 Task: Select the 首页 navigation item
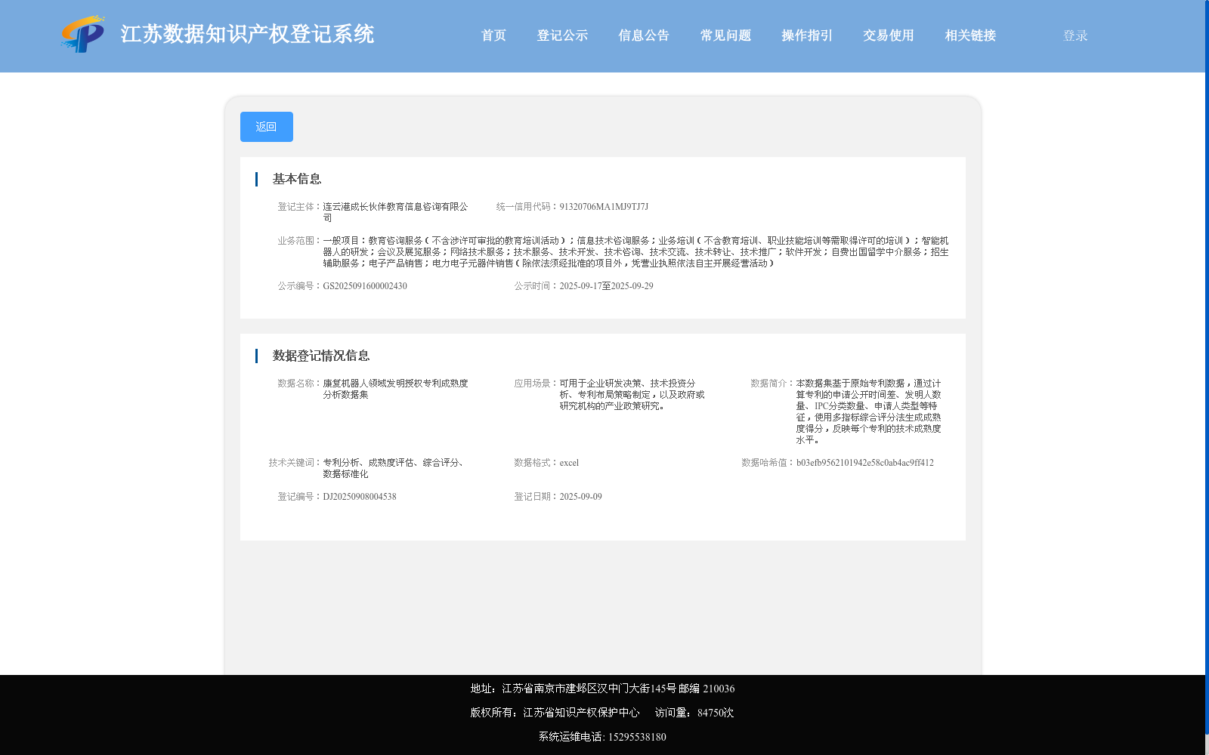[493, 35]
